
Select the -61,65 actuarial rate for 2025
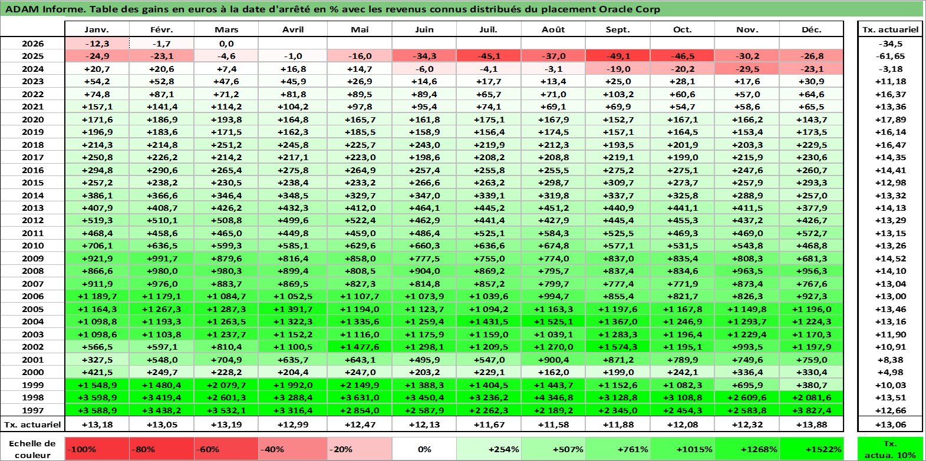890,56
